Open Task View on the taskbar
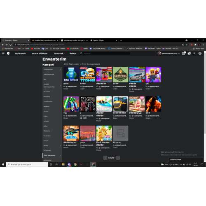The width and height of the screenshot is (206, 206). click(x=57, y=164)
